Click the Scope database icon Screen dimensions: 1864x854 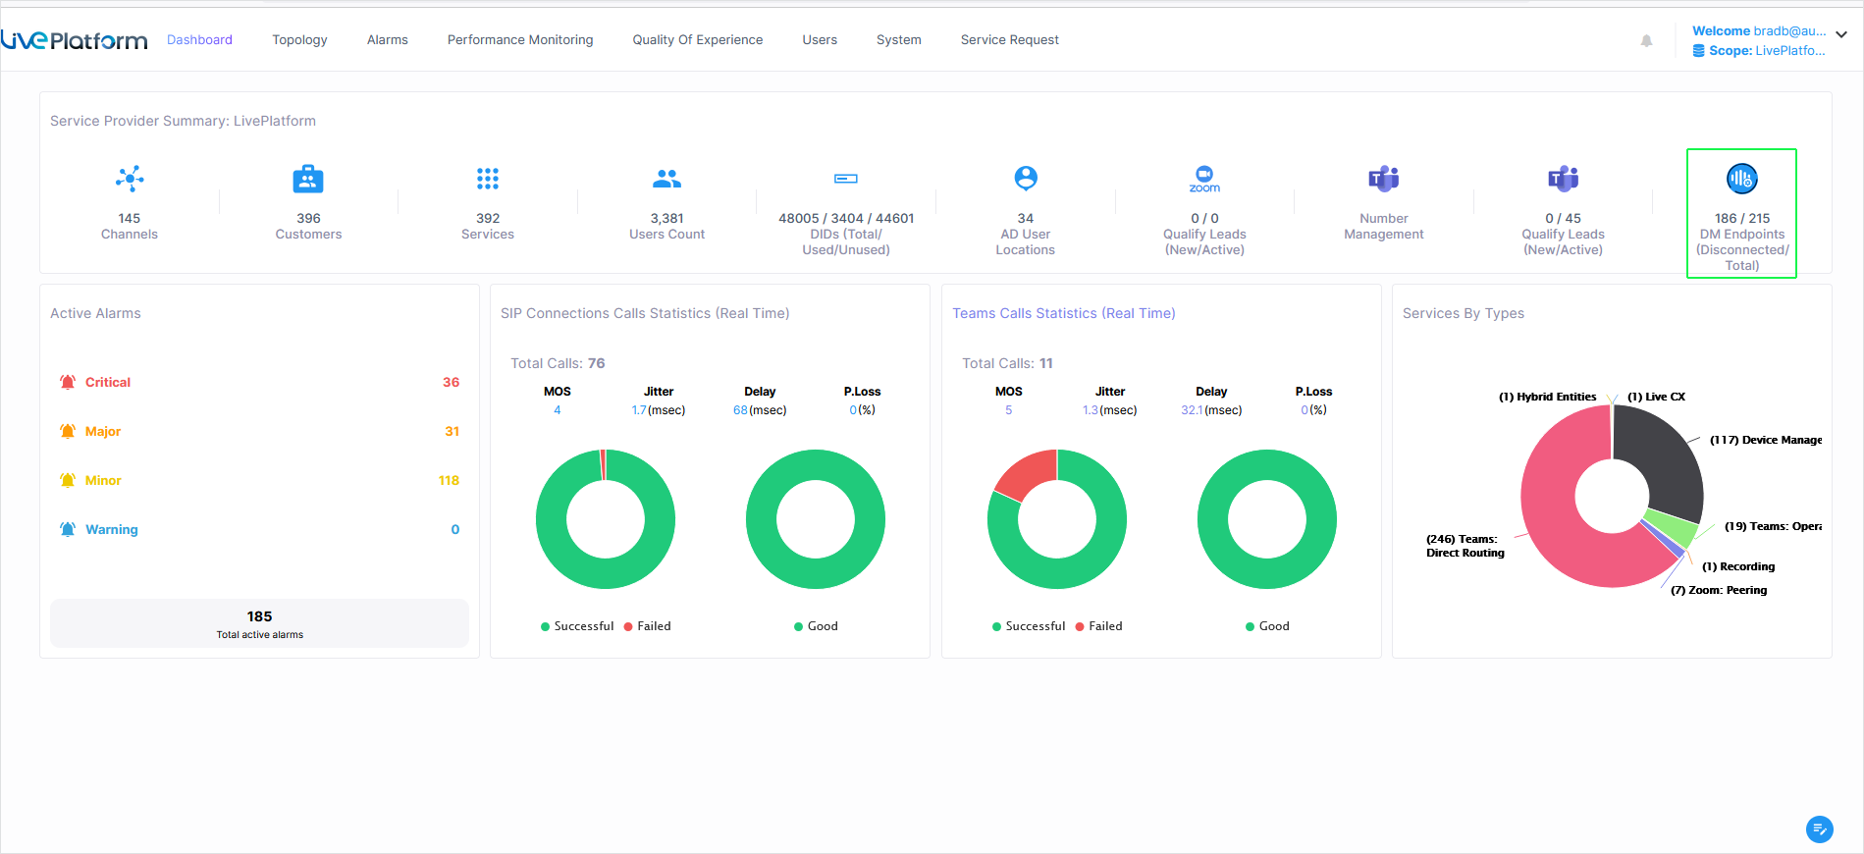1698,51
